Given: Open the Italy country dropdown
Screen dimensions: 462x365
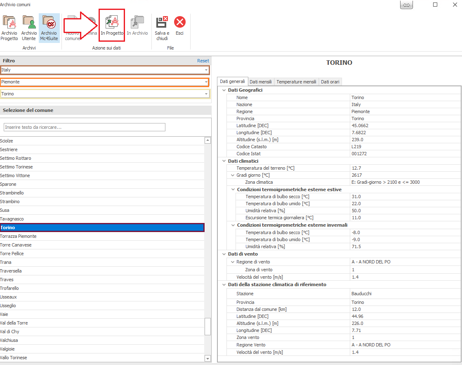Looking at the screenshot, I should 206,70.
